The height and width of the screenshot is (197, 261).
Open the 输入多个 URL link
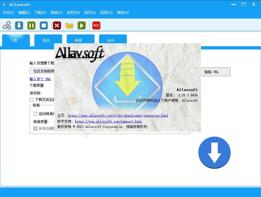click(x=40, y=79)
